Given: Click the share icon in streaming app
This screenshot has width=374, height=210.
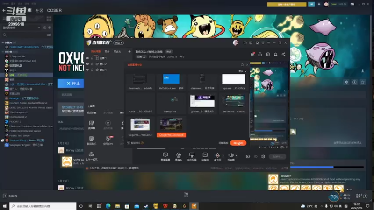Looking at the screenshot, I should (283, 54).
